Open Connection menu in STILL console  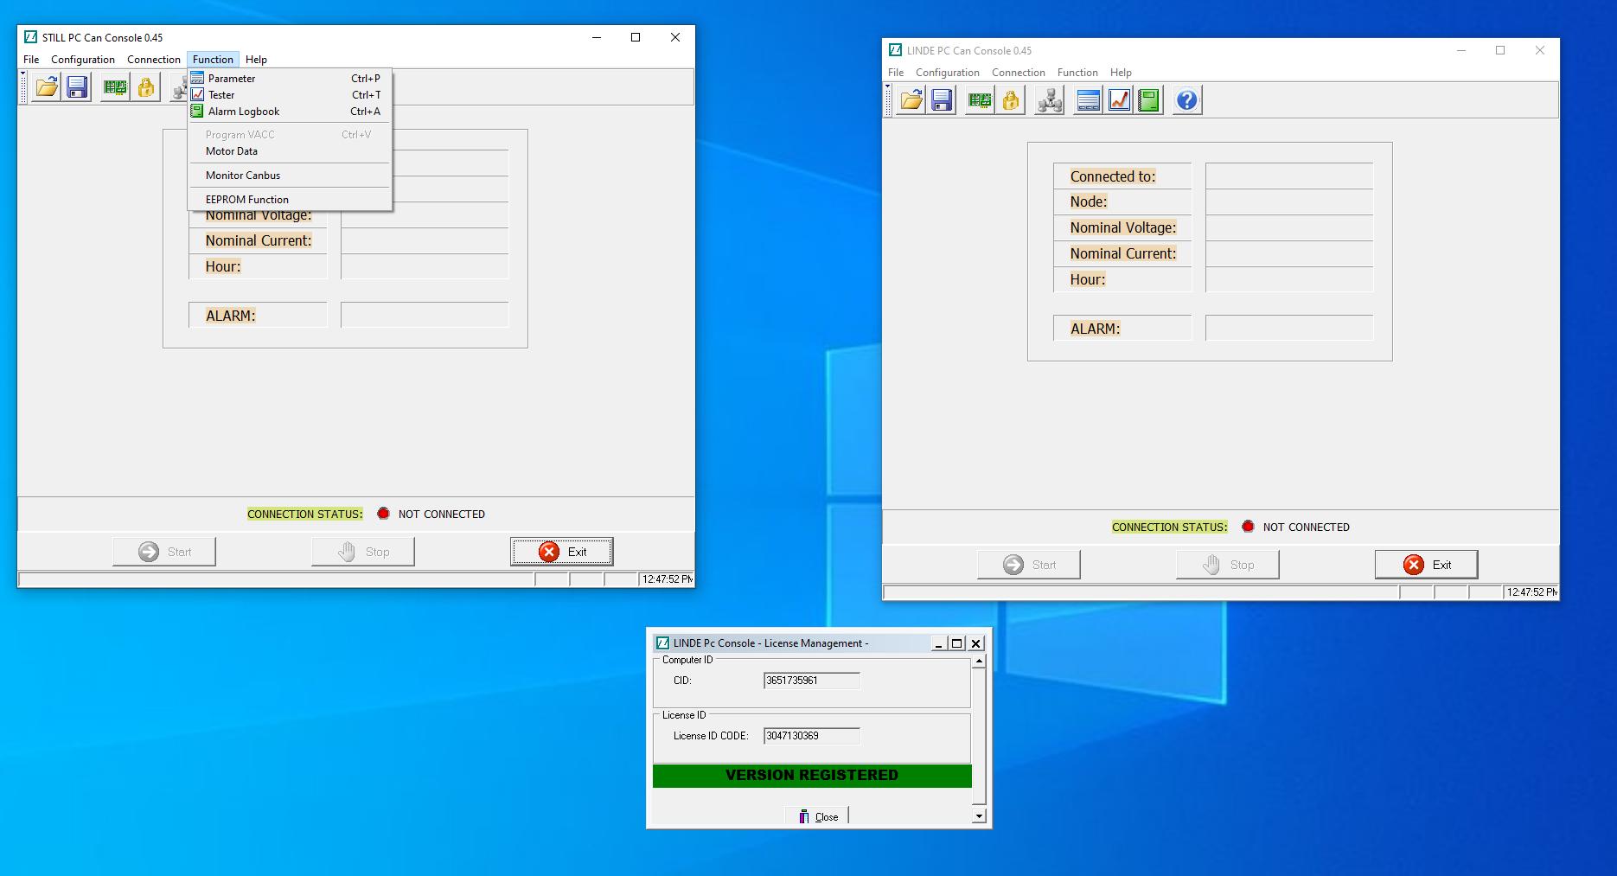pyautogui.click(x=154, y=60)
